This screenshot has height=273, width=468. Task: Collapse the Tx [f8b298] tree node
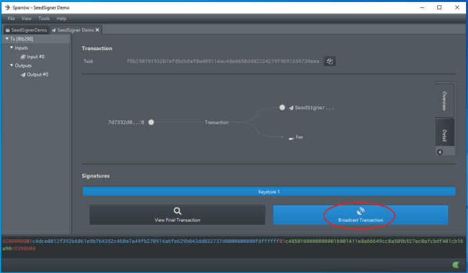coord(7,39)
